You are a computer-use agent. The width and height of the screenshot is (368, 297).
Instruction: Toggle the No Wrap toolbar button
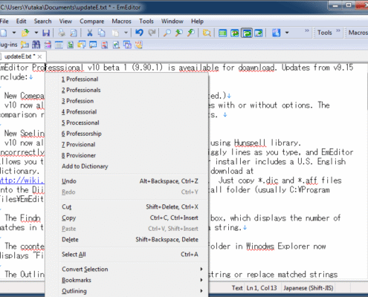(222, 33)
